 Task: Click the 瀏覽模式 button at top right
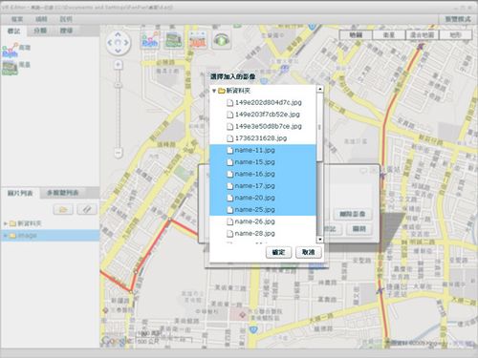[x=458, y=19]
